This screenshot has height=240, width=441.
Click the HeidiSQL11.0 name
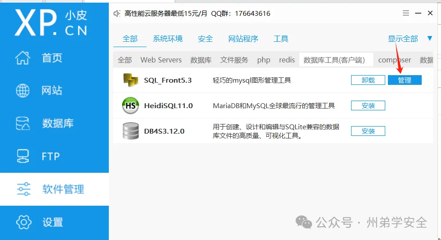coord(169,105)
